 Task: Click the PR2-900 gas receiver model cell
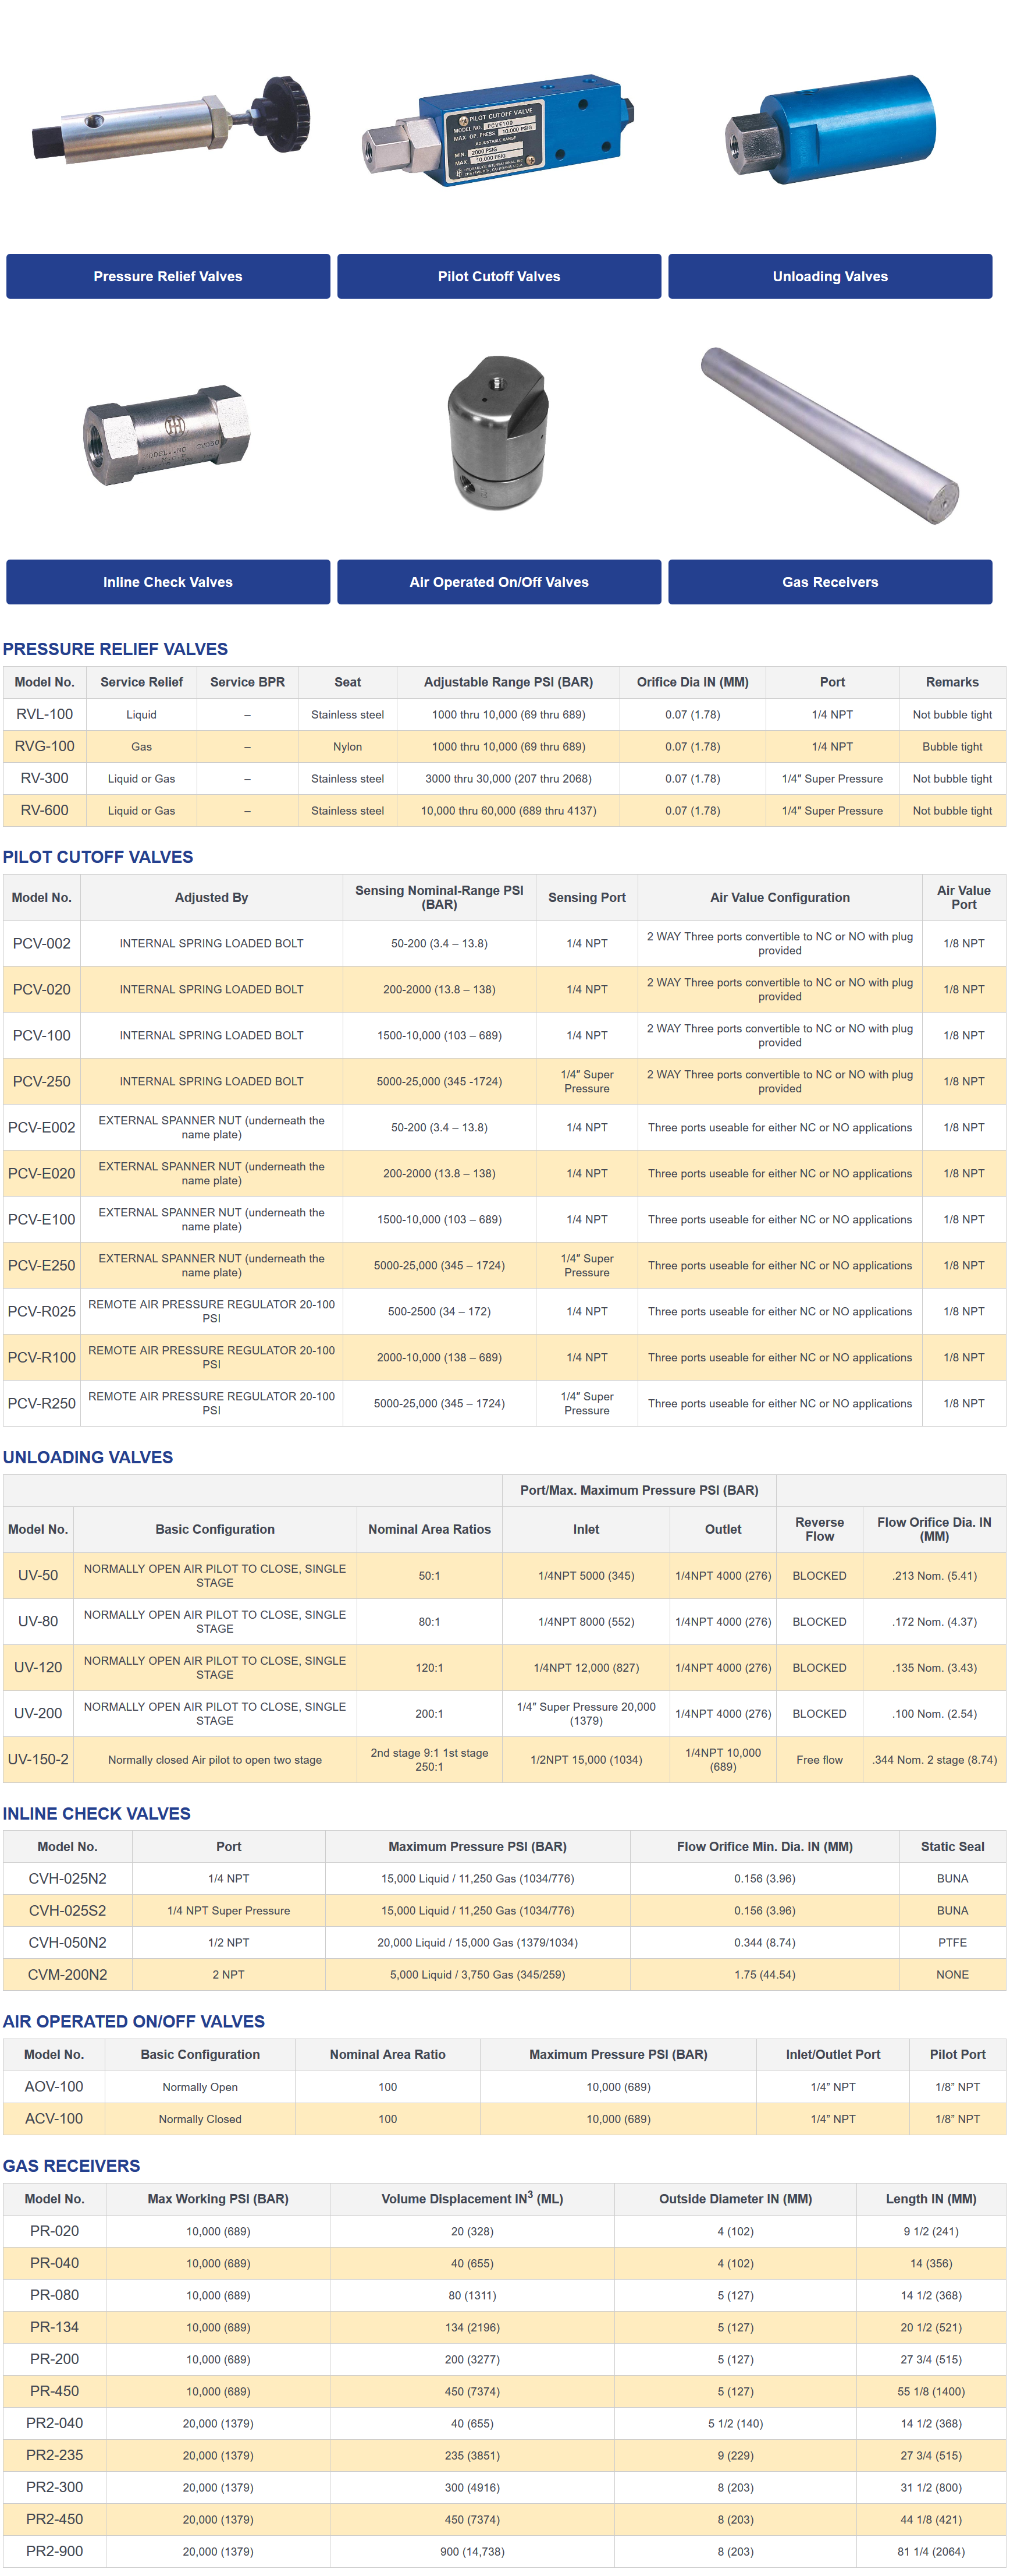point(54,2551)
